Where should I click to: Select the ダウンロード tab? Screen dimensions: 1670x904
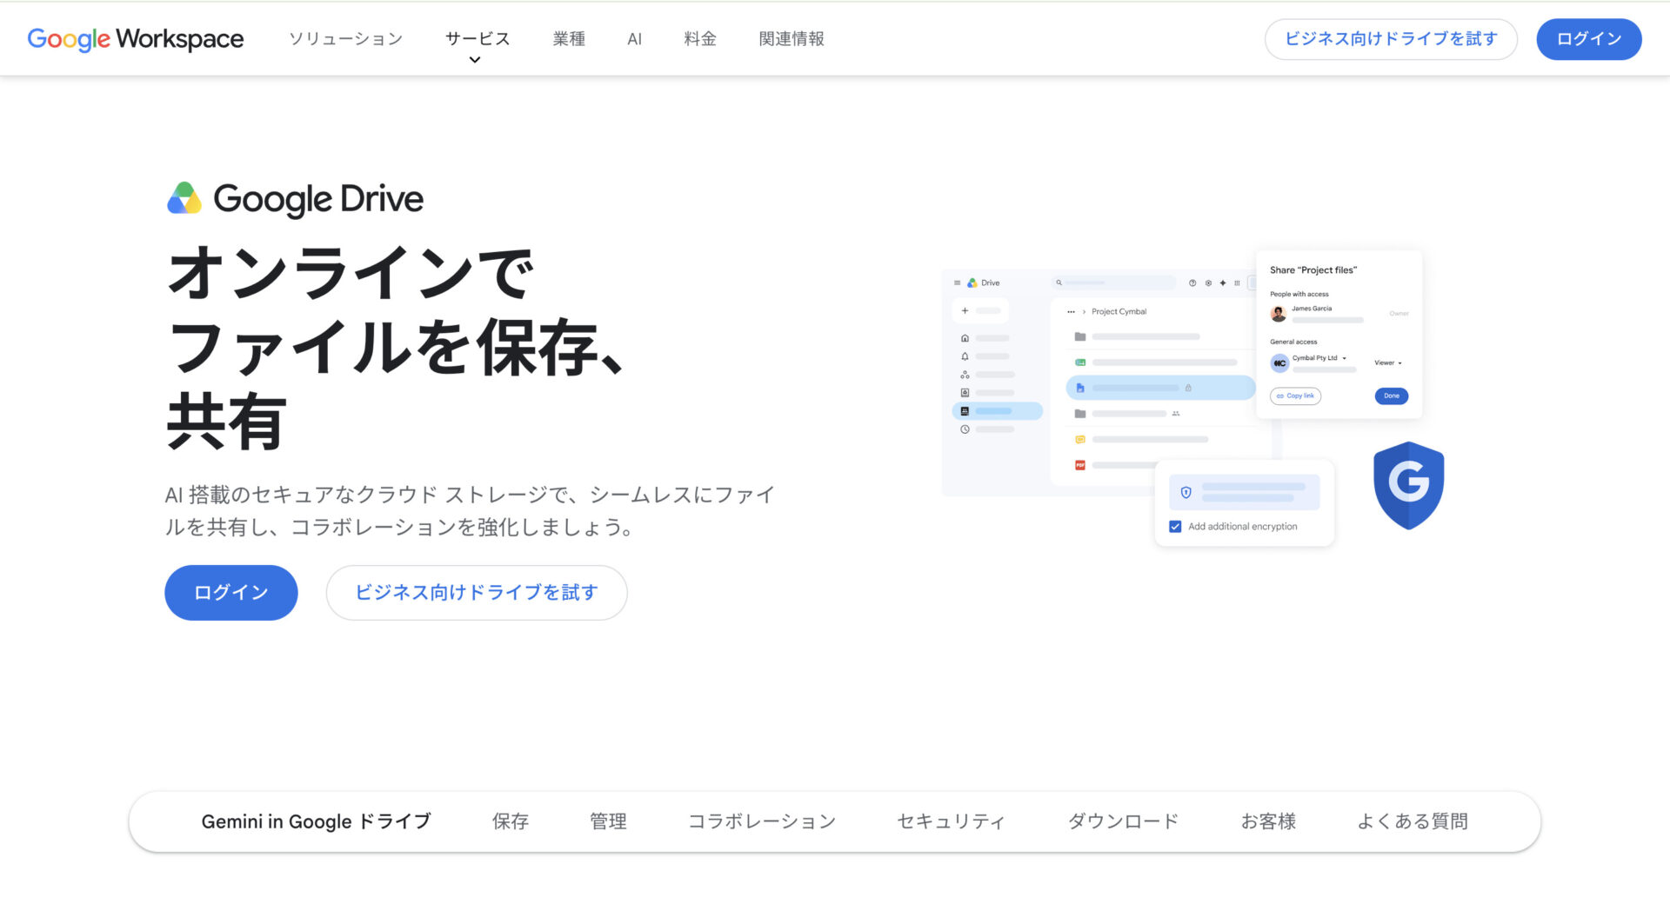(1123, 821)
